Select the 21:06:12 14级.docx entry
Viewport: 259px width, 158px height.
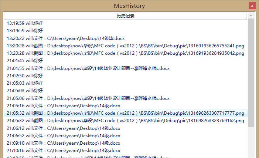(64, 128)
